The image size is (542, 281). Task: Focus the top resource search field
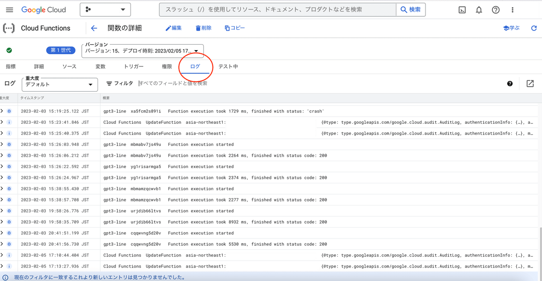click(x=277, y=9)
